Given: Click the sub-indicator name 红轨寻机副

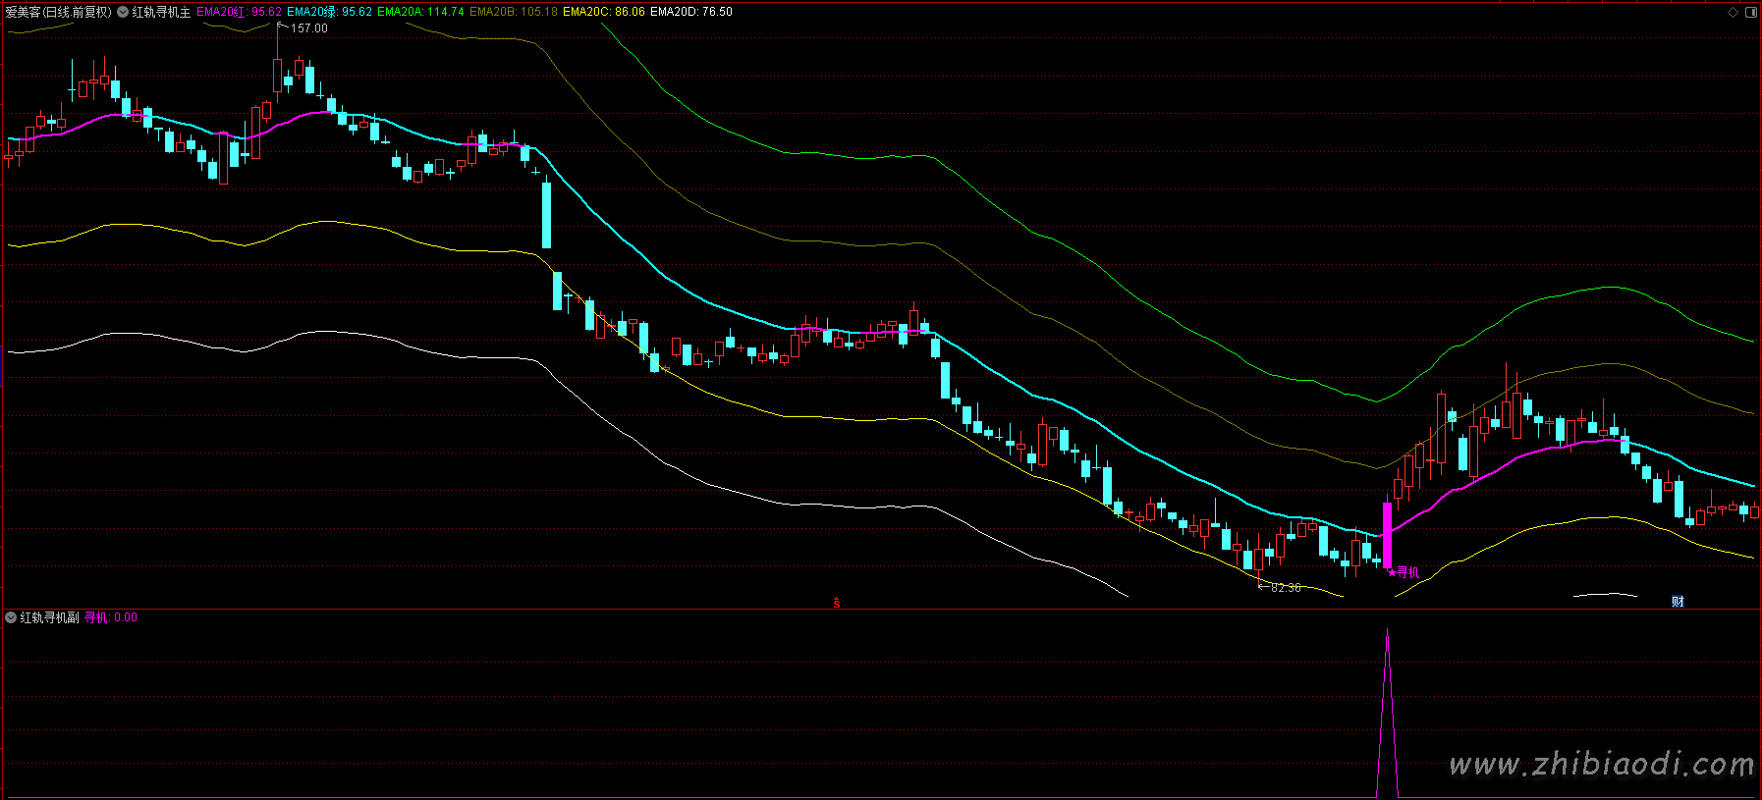Looking at the screenshot, I should tap(50, 617).
